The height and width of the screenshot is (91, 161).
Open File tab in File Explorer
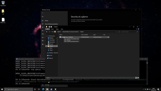48,29
